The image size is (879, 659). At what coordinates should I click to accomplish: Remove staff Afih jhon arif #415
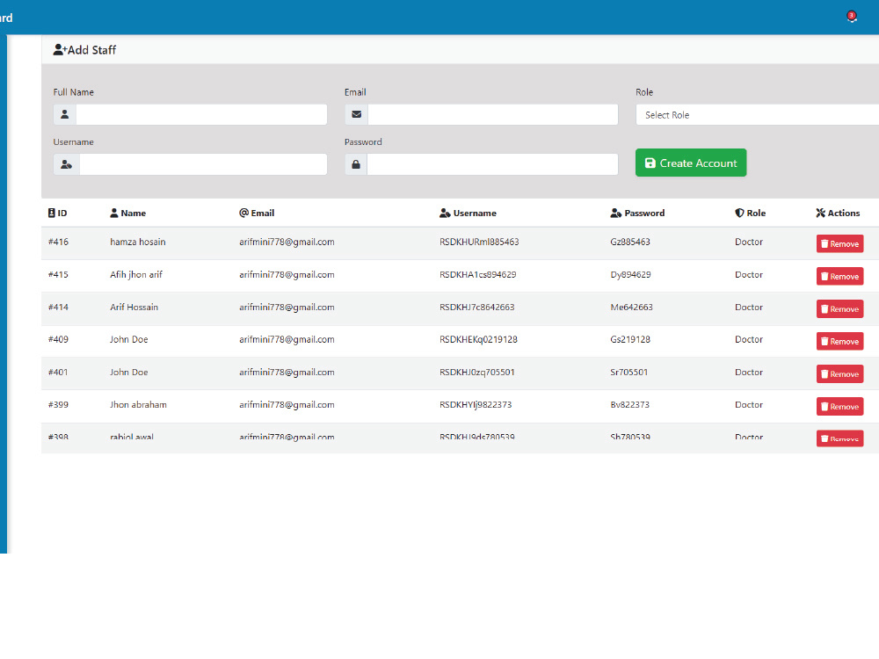point(839,276)
